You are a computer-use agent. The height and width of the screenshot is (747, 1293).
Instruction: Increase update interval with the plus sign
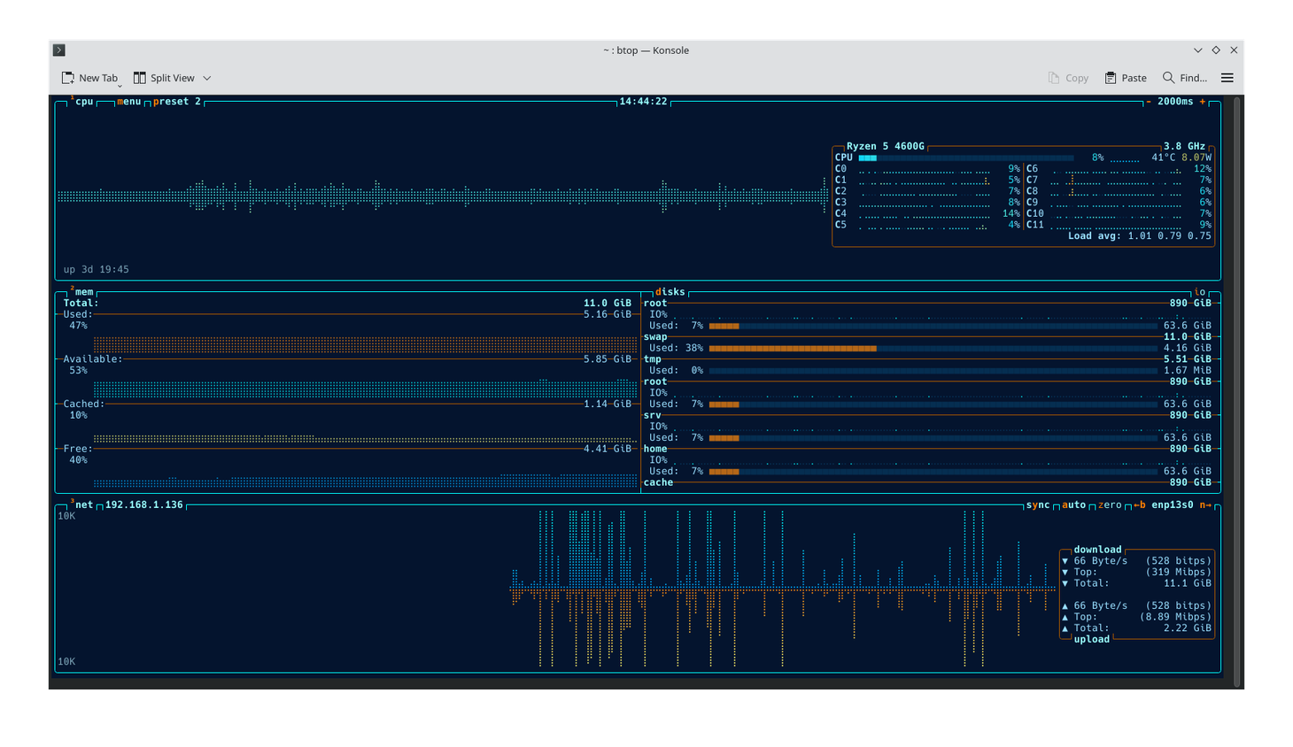[x=1203, y=102]
